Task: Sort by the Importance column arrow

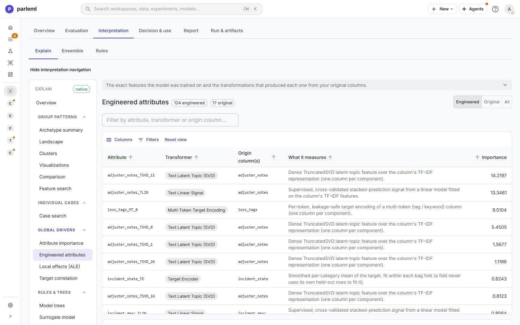Action: pyautogui.click(x=477, y=157)
